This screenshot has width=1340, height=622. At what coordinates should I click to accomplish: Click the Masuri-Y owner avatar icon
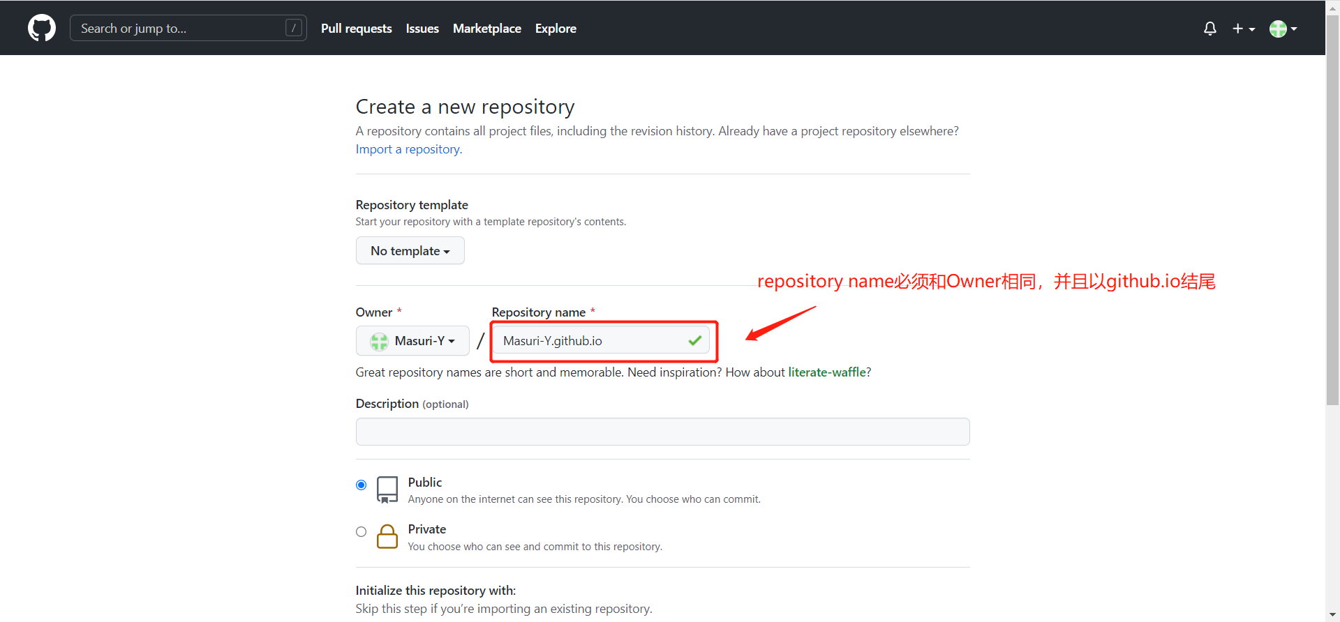pos(380,341)
